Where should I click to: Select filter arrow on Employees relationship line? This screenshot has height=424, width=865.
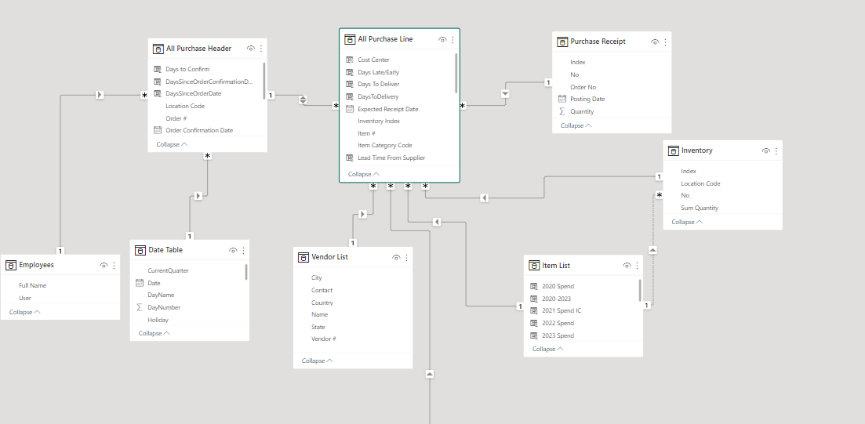click(100, 95)
